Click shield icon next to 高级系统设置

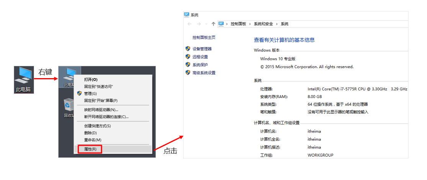(188, 72)
